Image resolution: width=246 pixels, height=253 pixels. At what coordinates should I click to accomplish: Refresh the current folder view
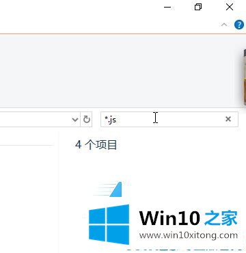86,119
